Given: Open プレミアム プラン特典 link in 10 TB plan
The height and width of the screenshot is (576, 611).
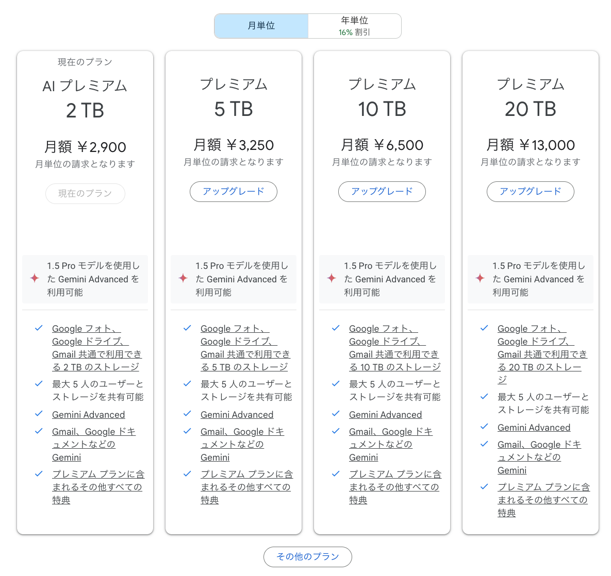Looking at the screenshot, I should [x=394, y=487].
